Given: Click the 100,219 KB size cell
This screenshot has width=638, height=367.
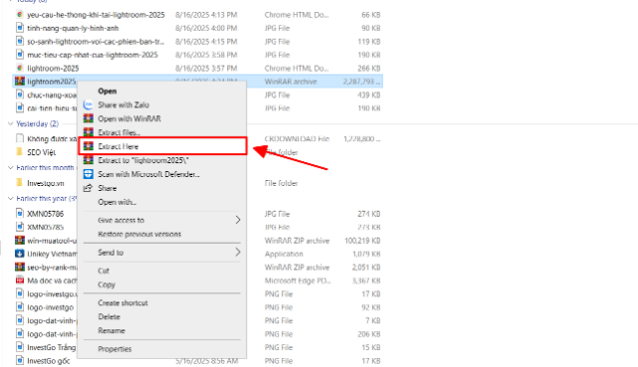Looking at the screenshot, I should [x=362, y=241].
